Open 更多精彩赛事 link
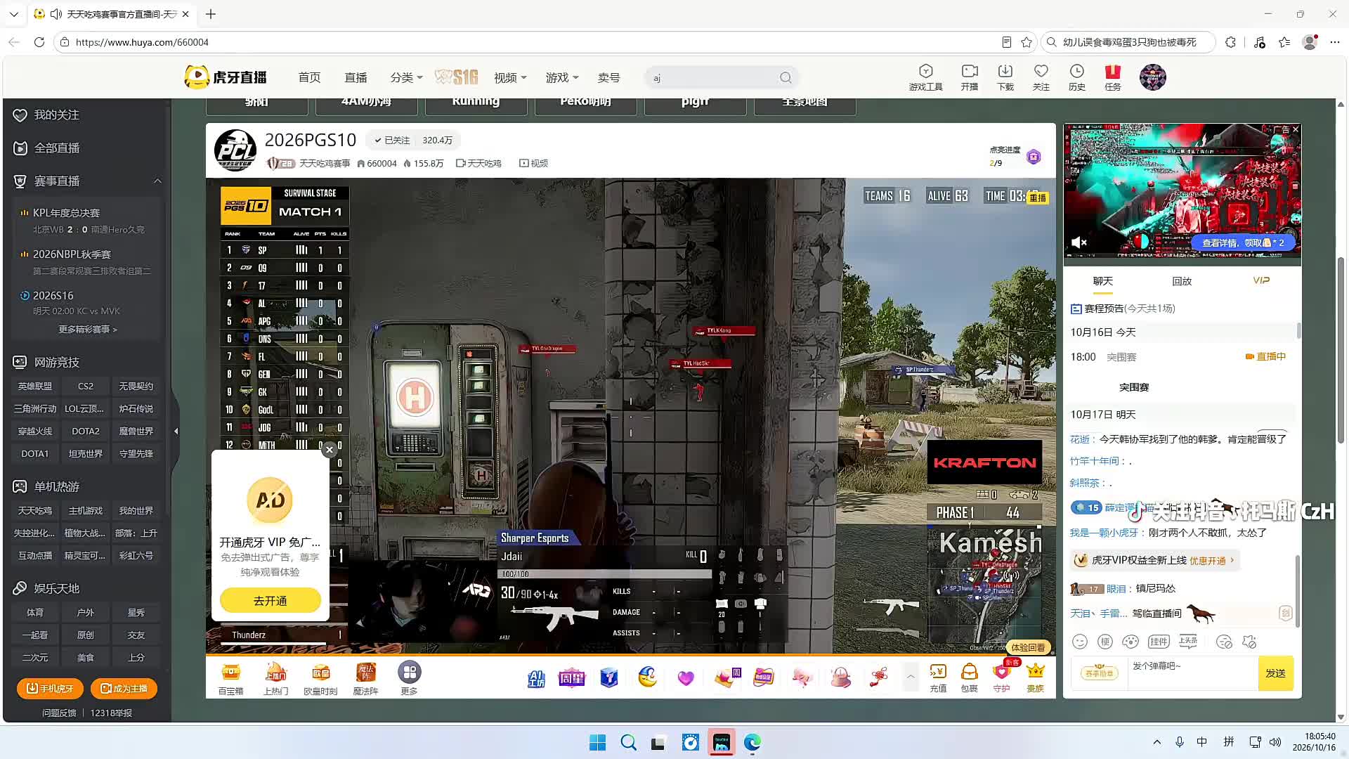 pos(88,330)
